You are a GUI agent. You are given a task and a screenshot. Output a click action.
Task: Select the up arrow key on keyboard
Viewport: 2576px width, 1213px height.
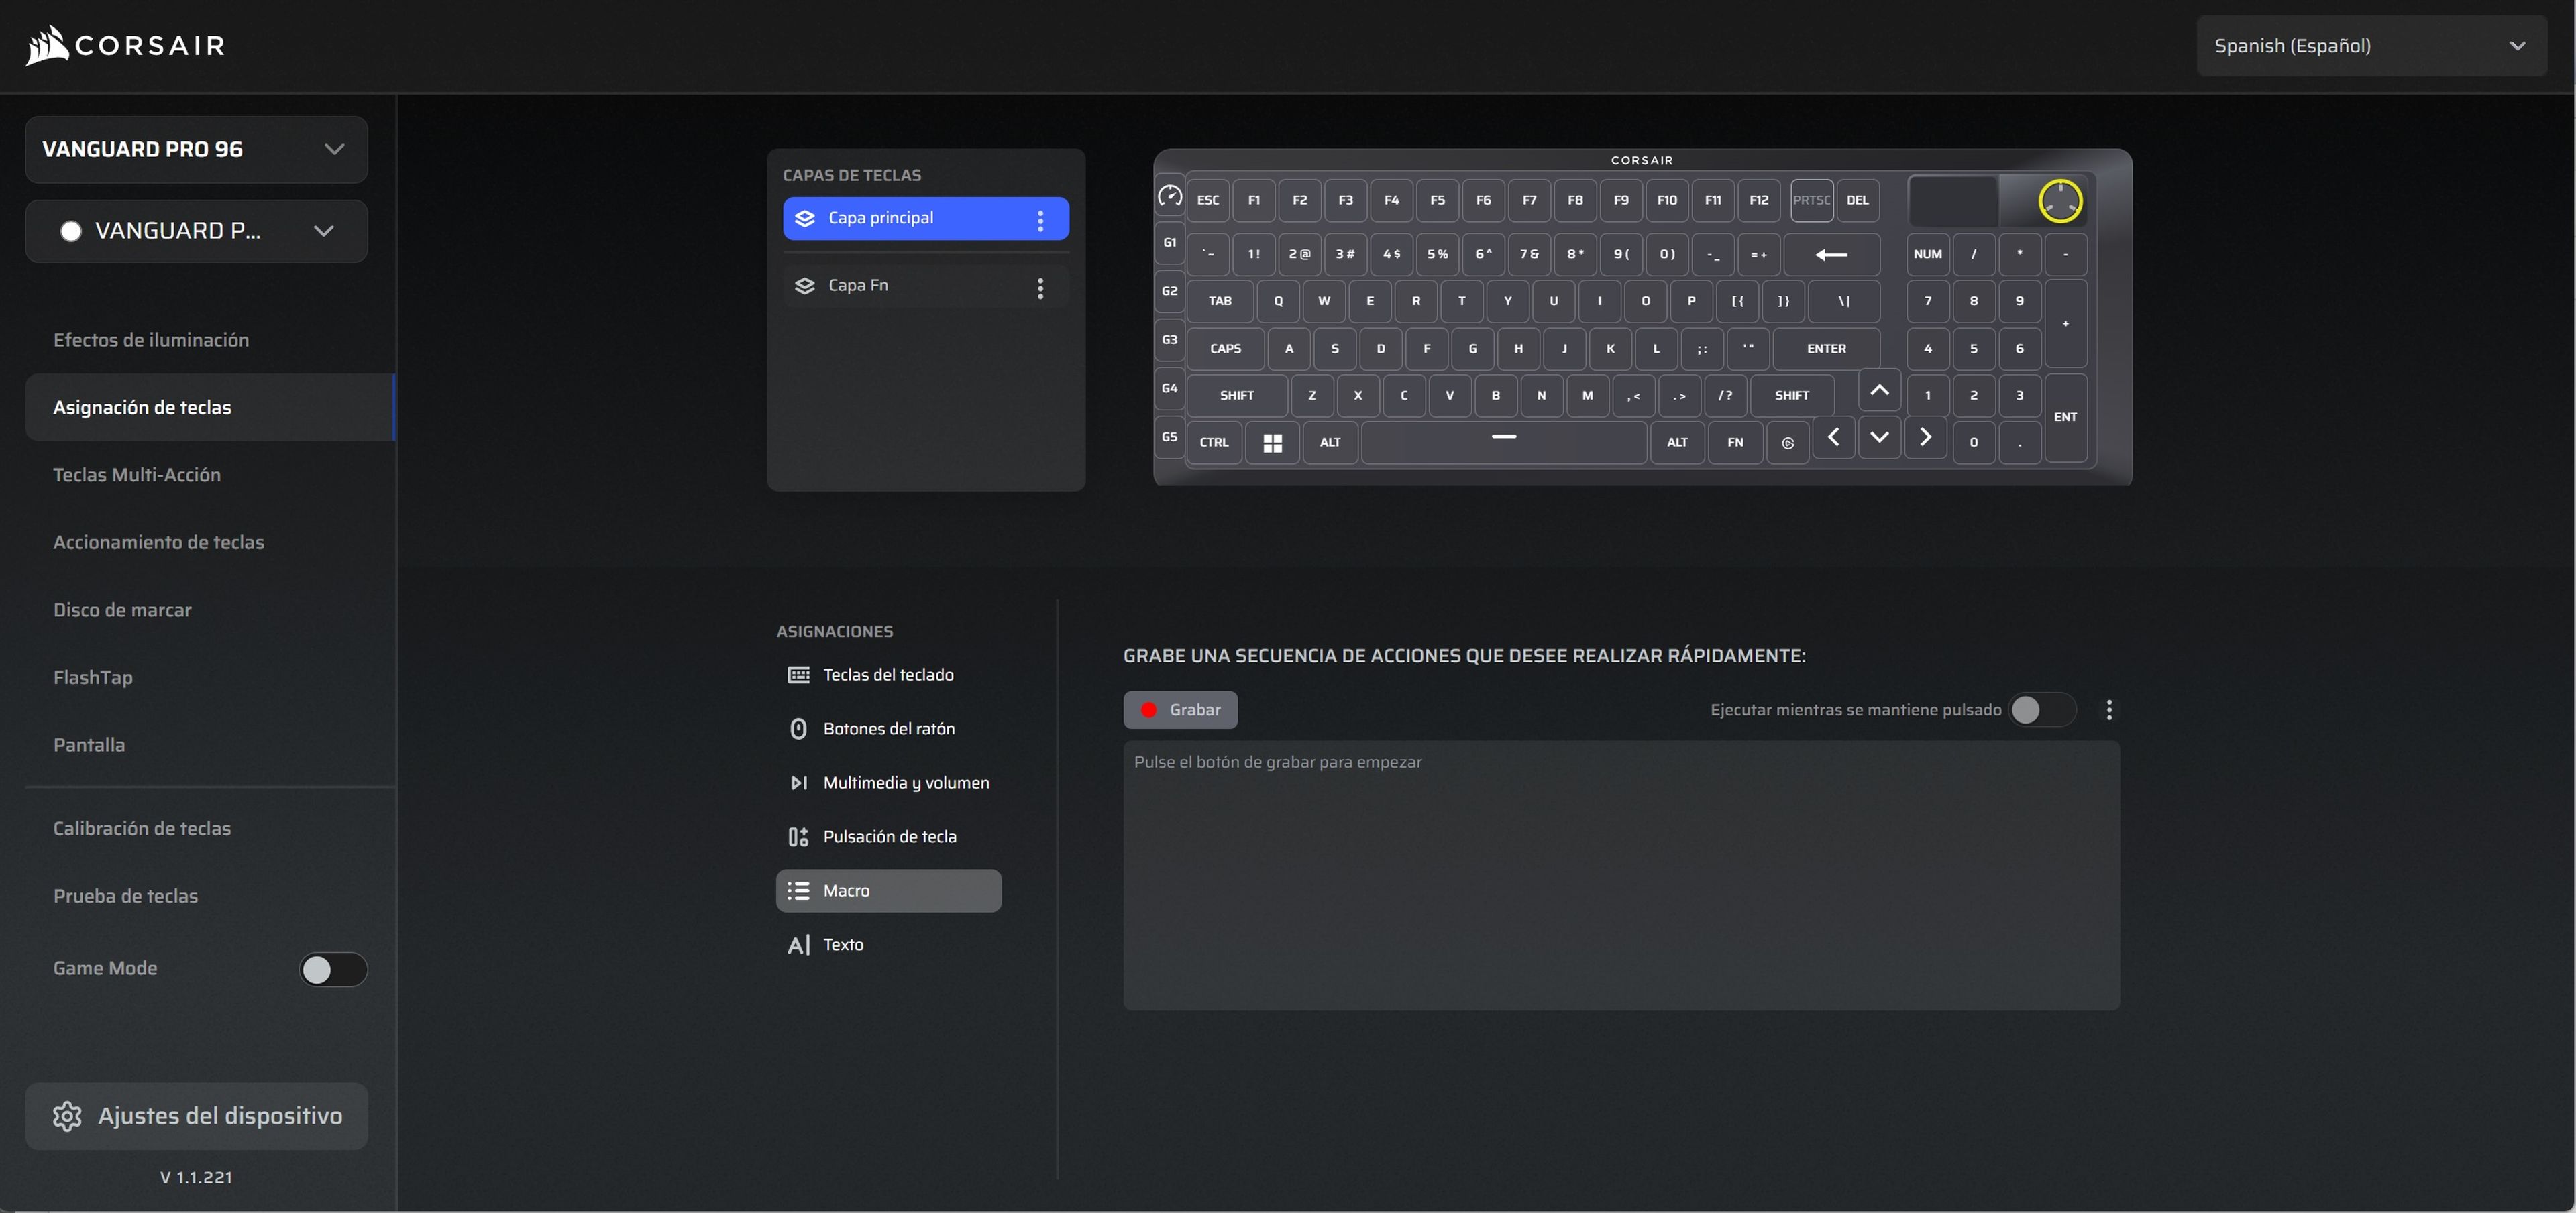point(1879,391)
